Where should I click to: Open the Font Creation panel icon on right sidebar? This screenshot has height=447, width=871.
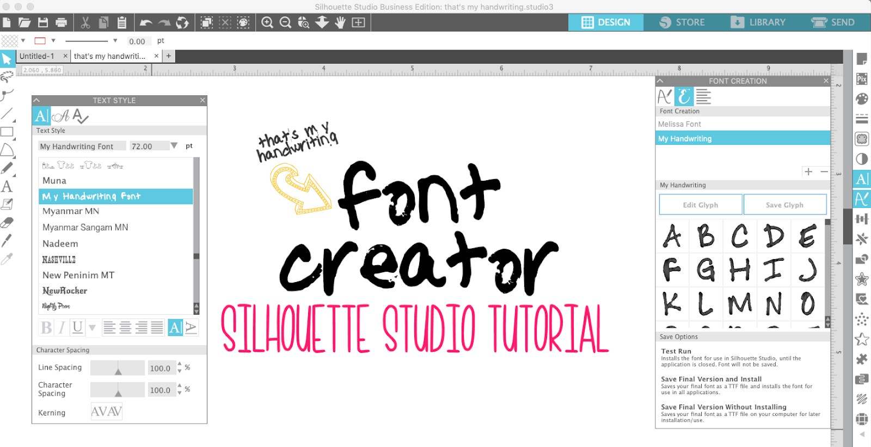[x=862, y=199]
